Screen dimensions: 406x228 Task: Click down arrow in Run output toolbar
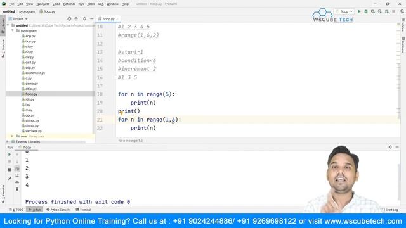(x=17, y=161)
